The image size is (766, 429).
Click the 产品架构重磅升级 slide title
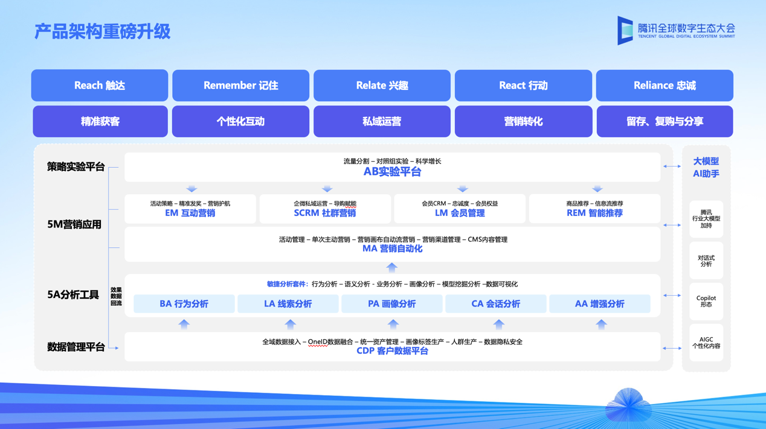tap(102, 31)
